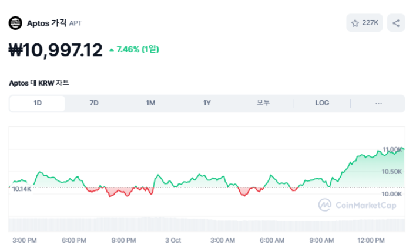The image size is (416, 249).
Task: Click the green price line peak near 11.00K
Action: pyautogui.click(x=402, y=148)
